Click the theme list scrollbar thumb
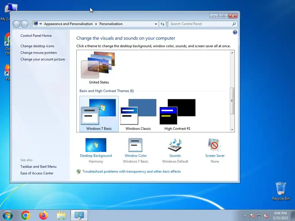Viewport: 295px width, 221px height. (x=232, y=101)
